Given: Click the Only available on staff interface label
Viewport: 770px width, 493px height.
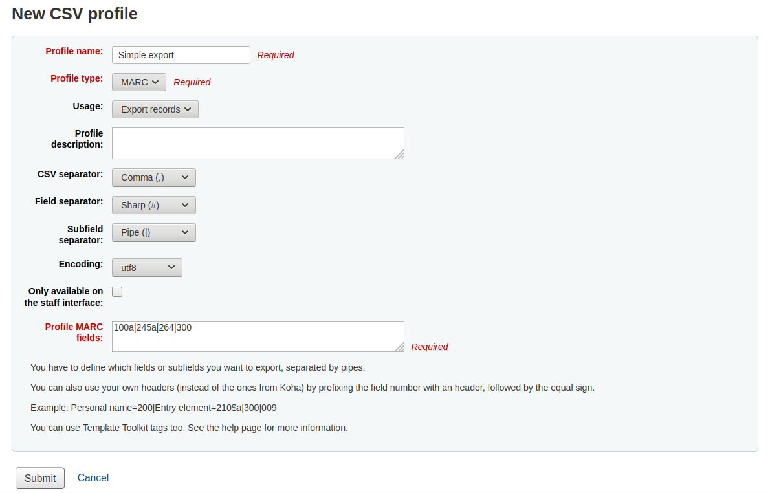Looking at the screenshot, I should pos(64,297).
